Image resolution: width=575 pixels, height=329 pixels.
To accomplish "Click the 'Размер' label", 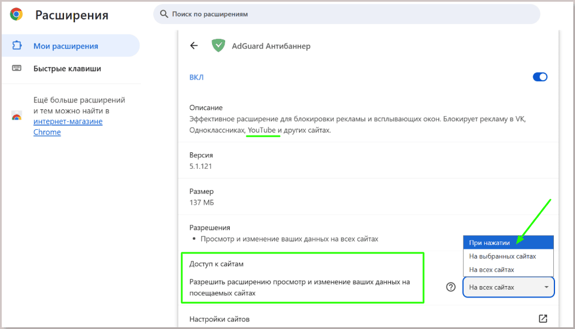I will pyautogui.click(x=201, y=191).
